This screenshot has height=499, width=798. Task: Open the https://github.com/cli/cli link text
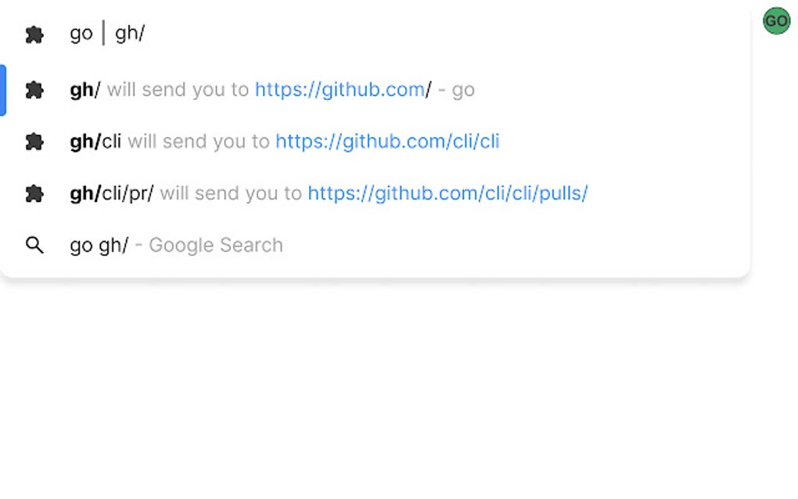click(x=387, y=142)
